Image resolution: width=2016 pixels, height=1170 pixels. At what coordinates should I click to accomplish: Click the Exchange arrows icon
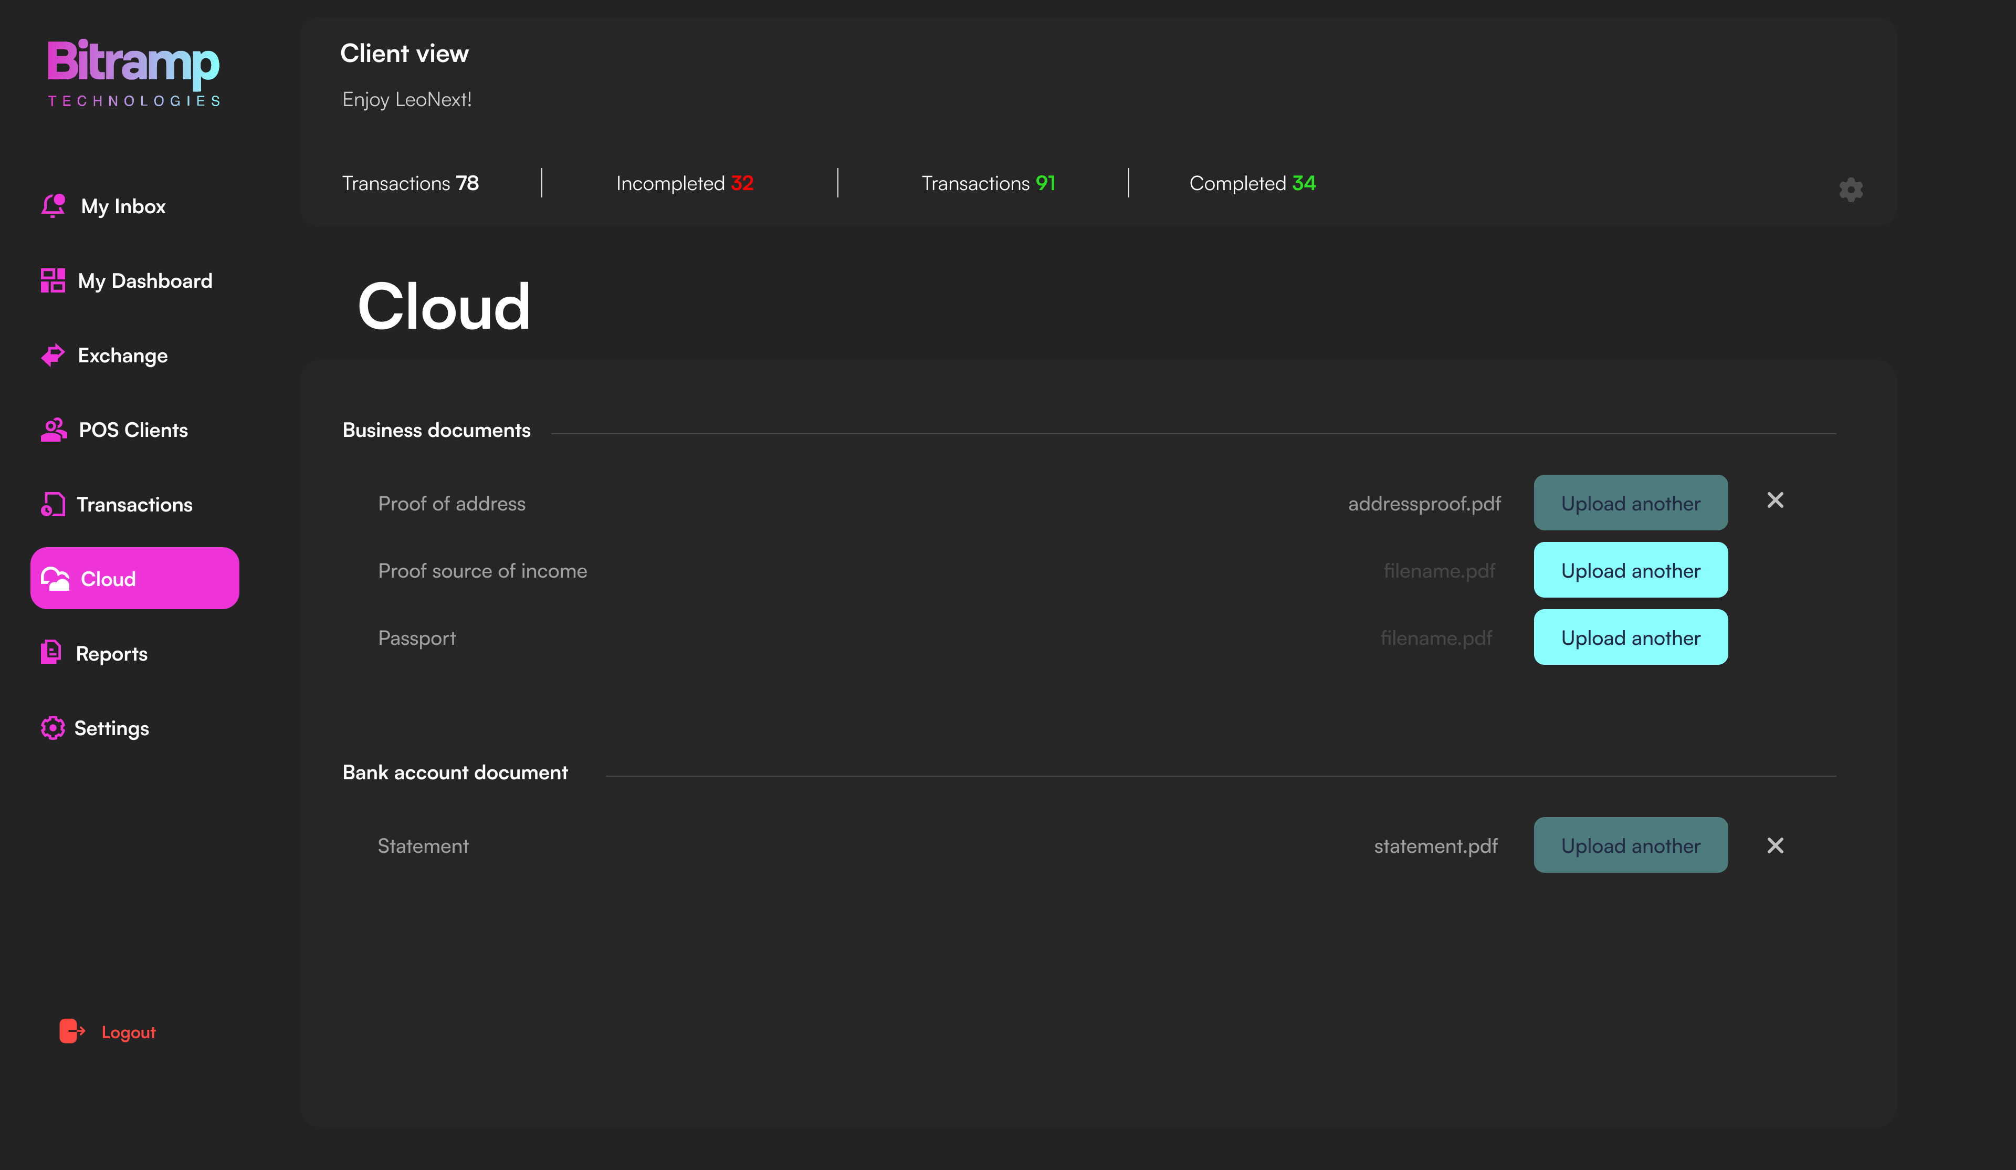point(53,354)
